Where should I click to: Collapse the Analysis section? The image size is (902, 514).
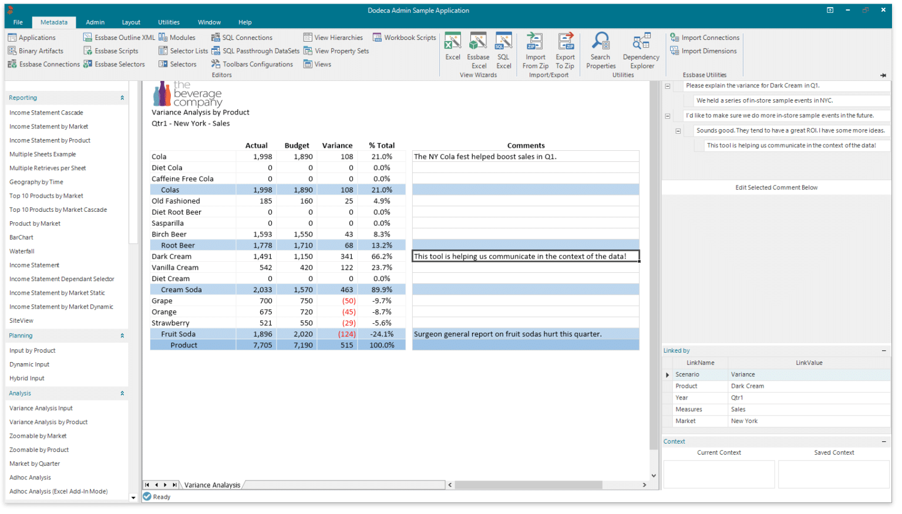pyautogui.click(x=122, y=393)
